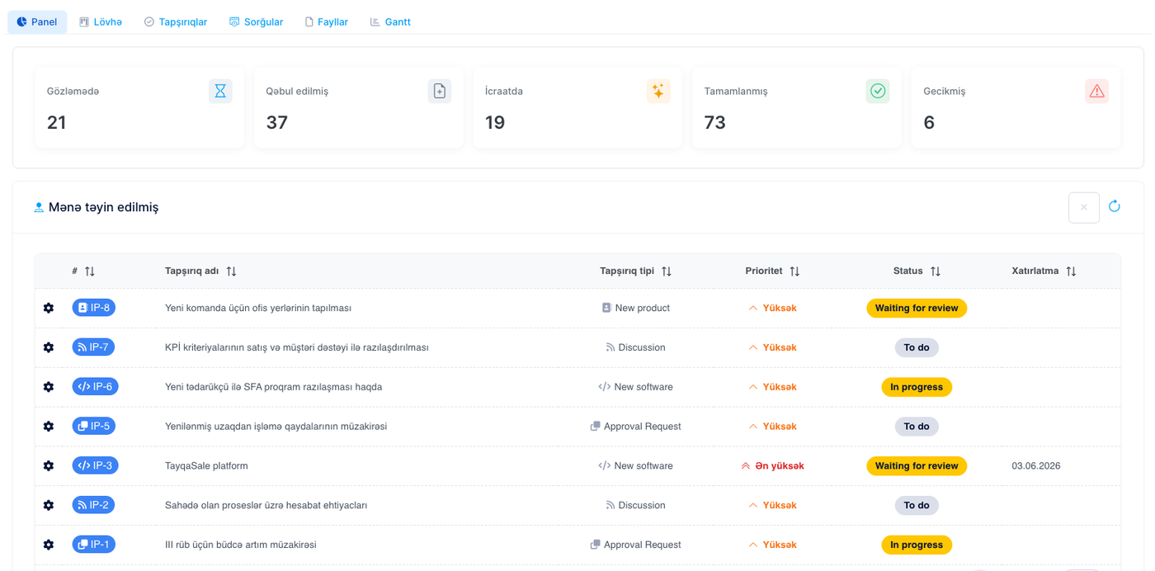Image resolution: width=1155 pixels, height=571 pixels.
Task: Sort by Prioritet column
Action: coord(794,271)
